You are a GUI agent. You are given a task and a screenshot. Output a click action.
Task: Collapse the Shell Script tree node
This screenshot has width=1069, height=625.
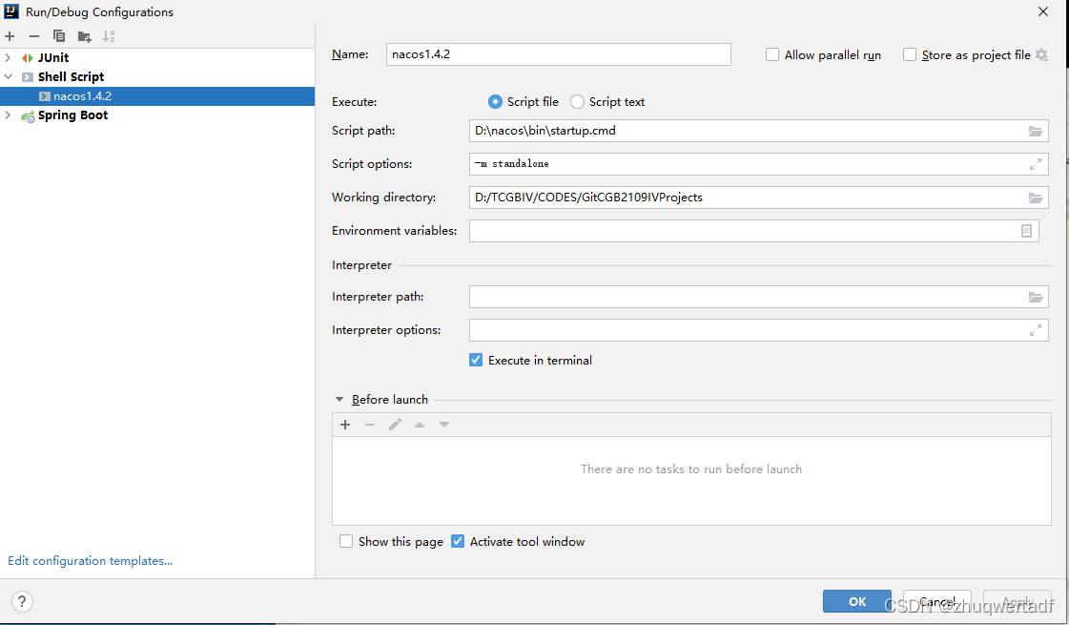click(x=9, y=77)
